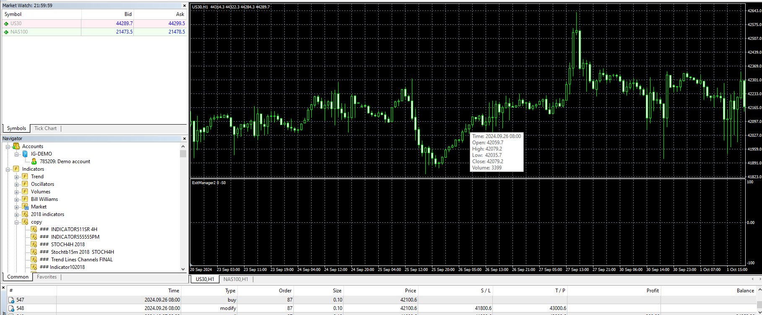Viewport: 762px width, 315px height.
Task: Switch to the US30,H1 chart tab
Action: pyautogui.click(x=205, y=279)
